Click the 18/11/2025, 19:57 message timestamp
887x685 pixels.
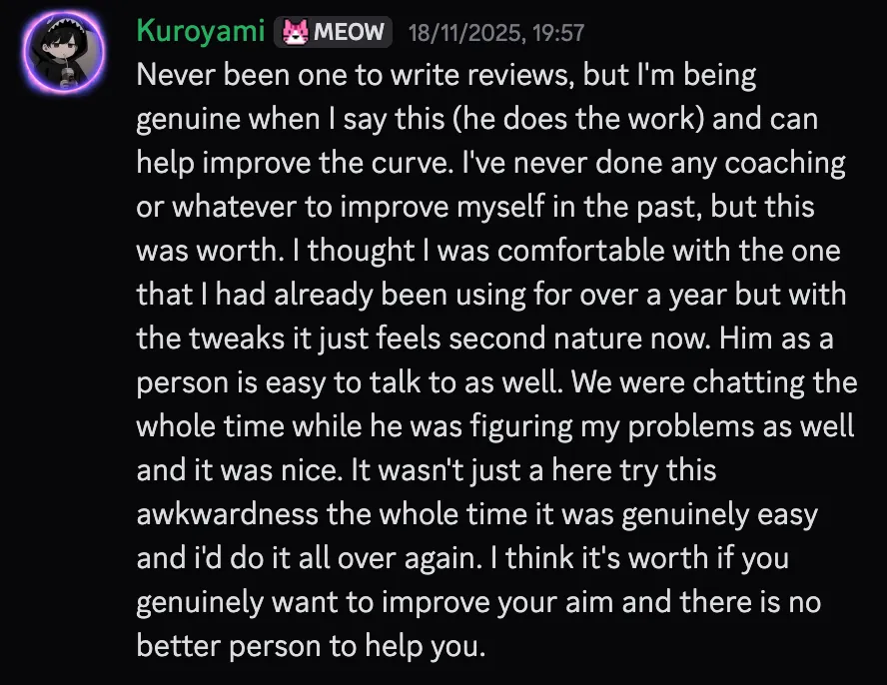click(x=496, y=33)
